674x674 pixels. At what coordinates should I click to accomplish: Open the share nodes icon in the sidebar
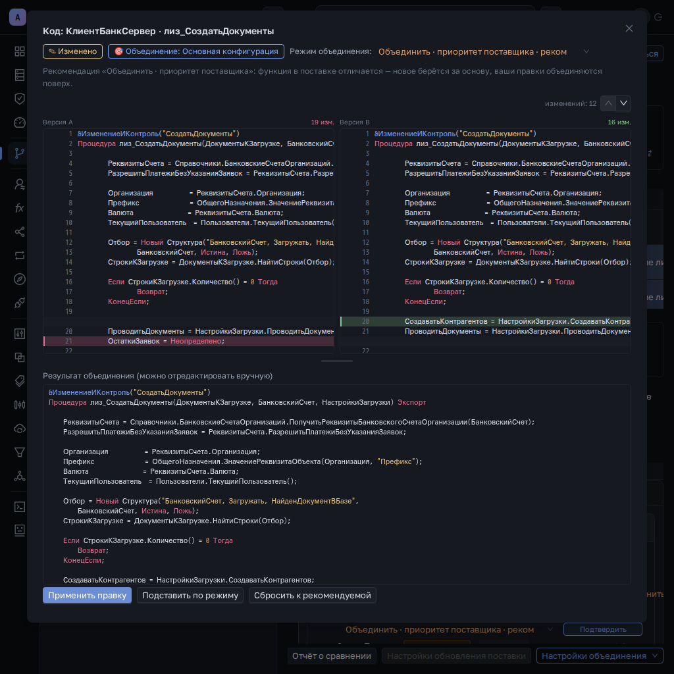19,232
